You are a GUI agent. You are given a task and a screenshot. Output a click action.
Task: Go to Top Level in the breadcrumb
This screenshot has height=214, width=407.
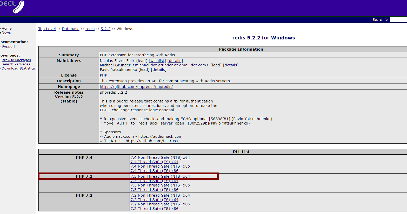click(x=47, y=29)
